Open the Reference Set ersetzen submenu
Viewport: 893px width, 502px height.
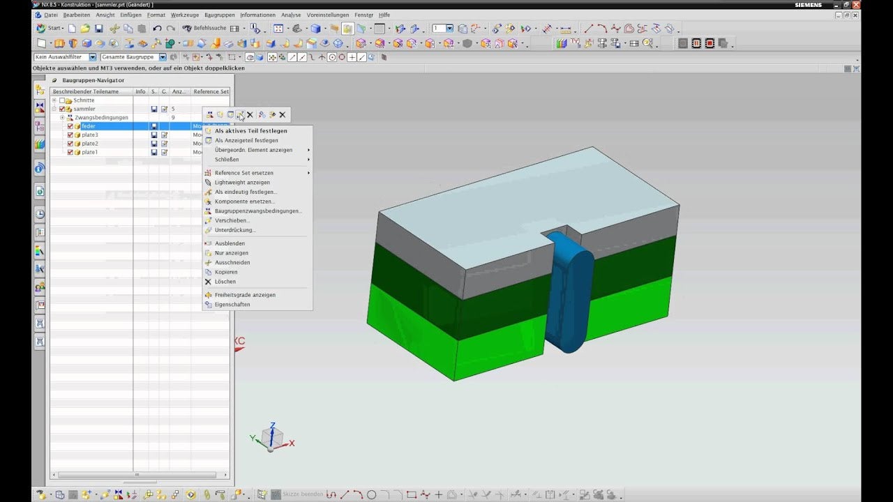click(257, 173)
